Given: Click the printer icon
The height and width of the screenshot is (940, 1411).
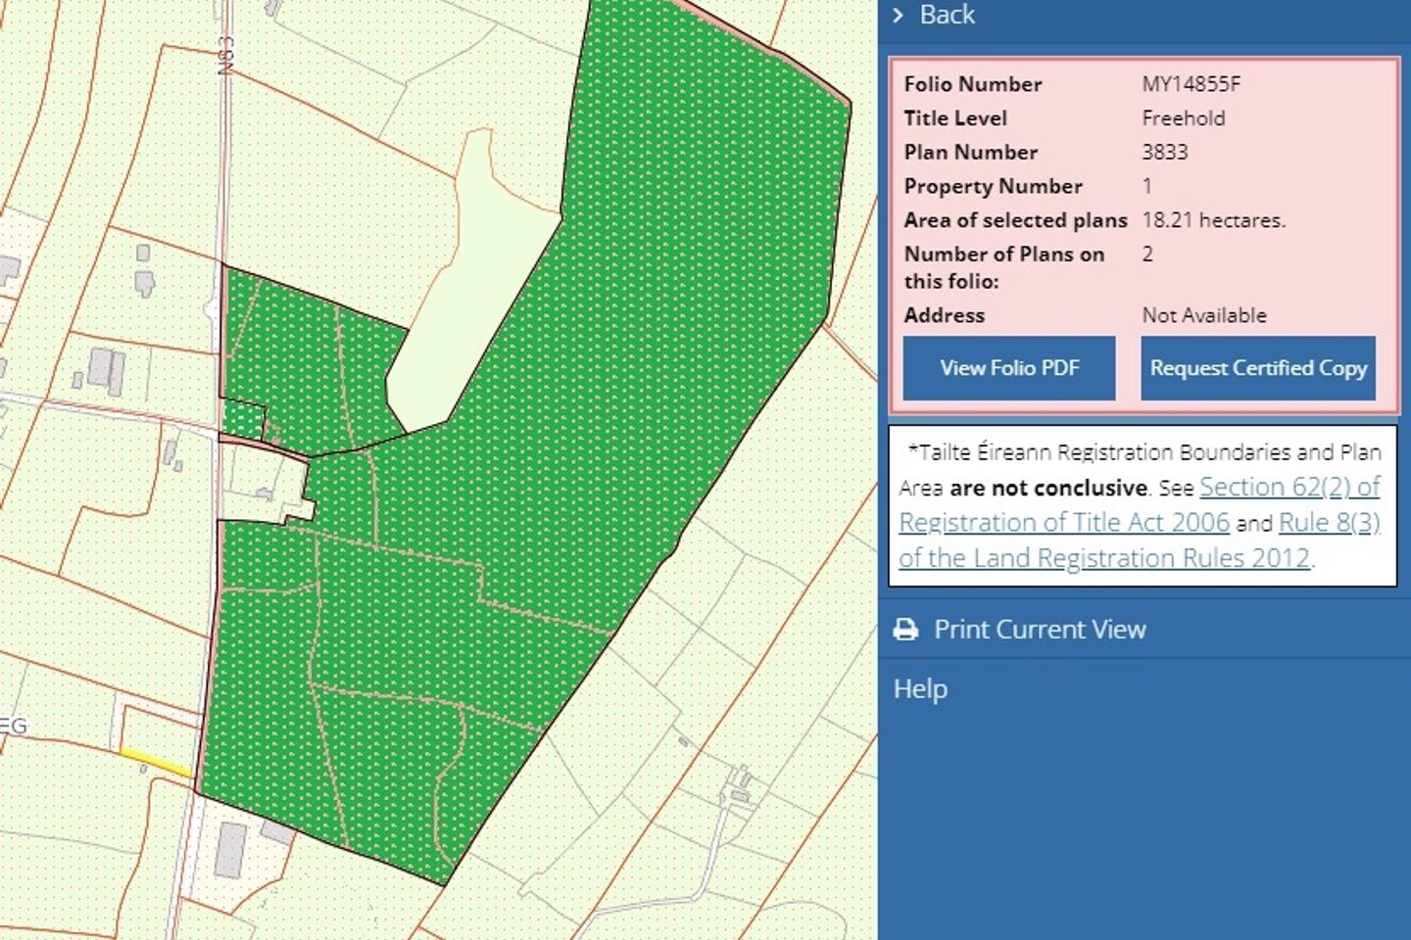Looking at the screenshot, I should (906, 630).
